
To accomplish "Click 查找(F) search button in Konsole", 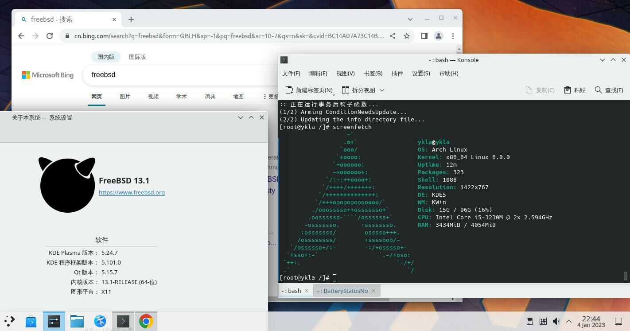I will click(609, 90).
